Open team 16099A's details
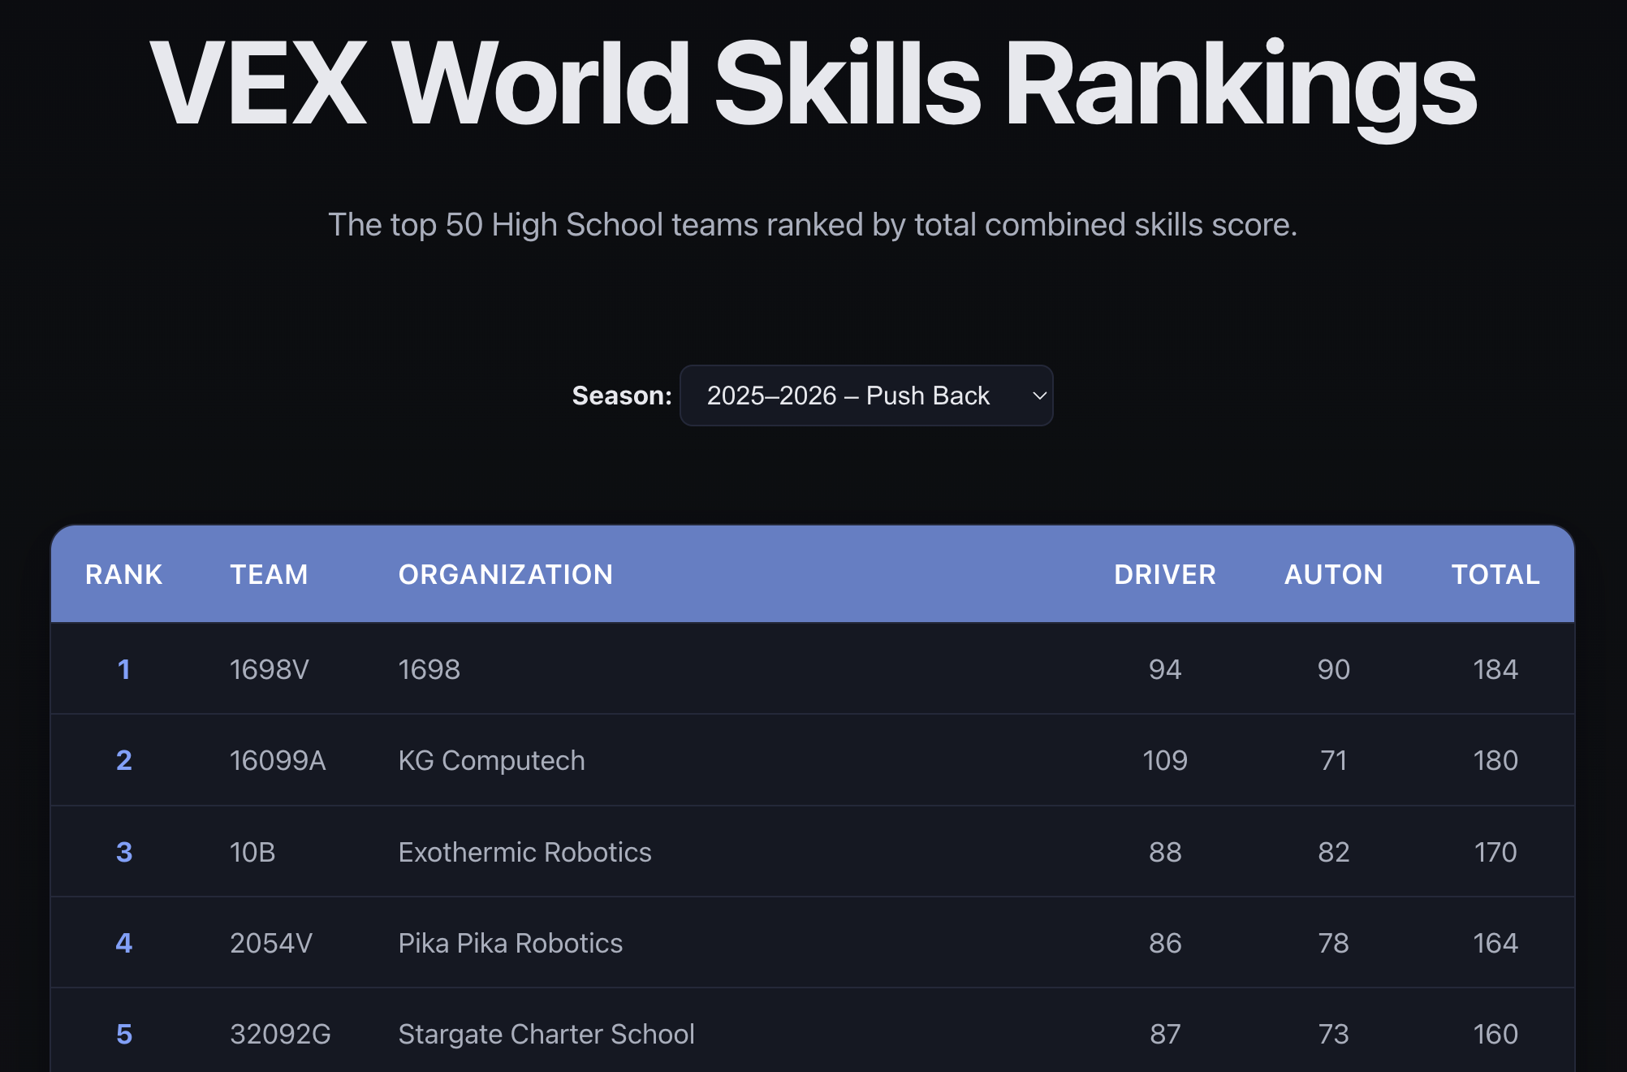The height and width of the screenshot is (1072, 1627). click(278, 761)
